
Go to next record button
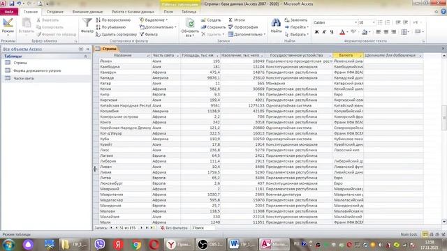[x=141, y=228]
